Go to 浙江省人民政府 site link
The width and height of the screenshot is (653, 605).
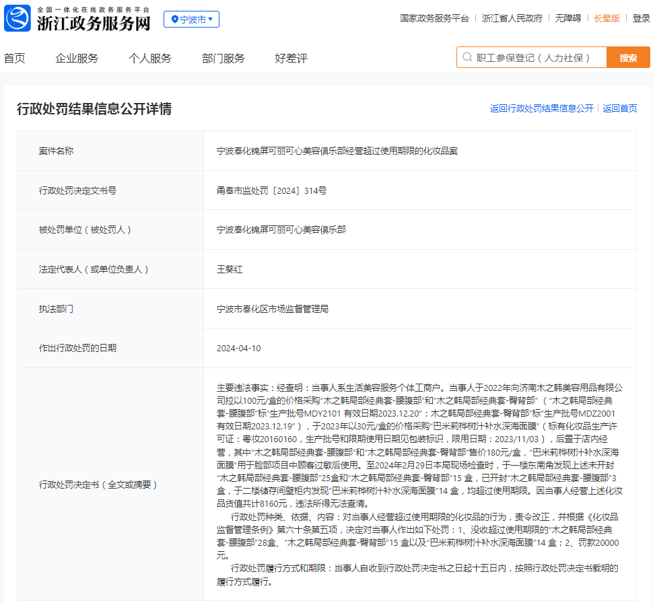coord(512,19)
